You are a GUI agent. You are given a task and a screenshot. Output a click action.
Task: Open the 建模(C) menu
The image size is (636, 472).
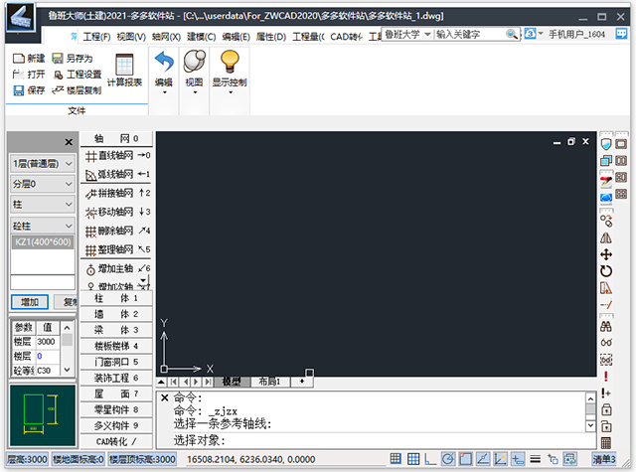pyautogui.click(x=201, y=37)
